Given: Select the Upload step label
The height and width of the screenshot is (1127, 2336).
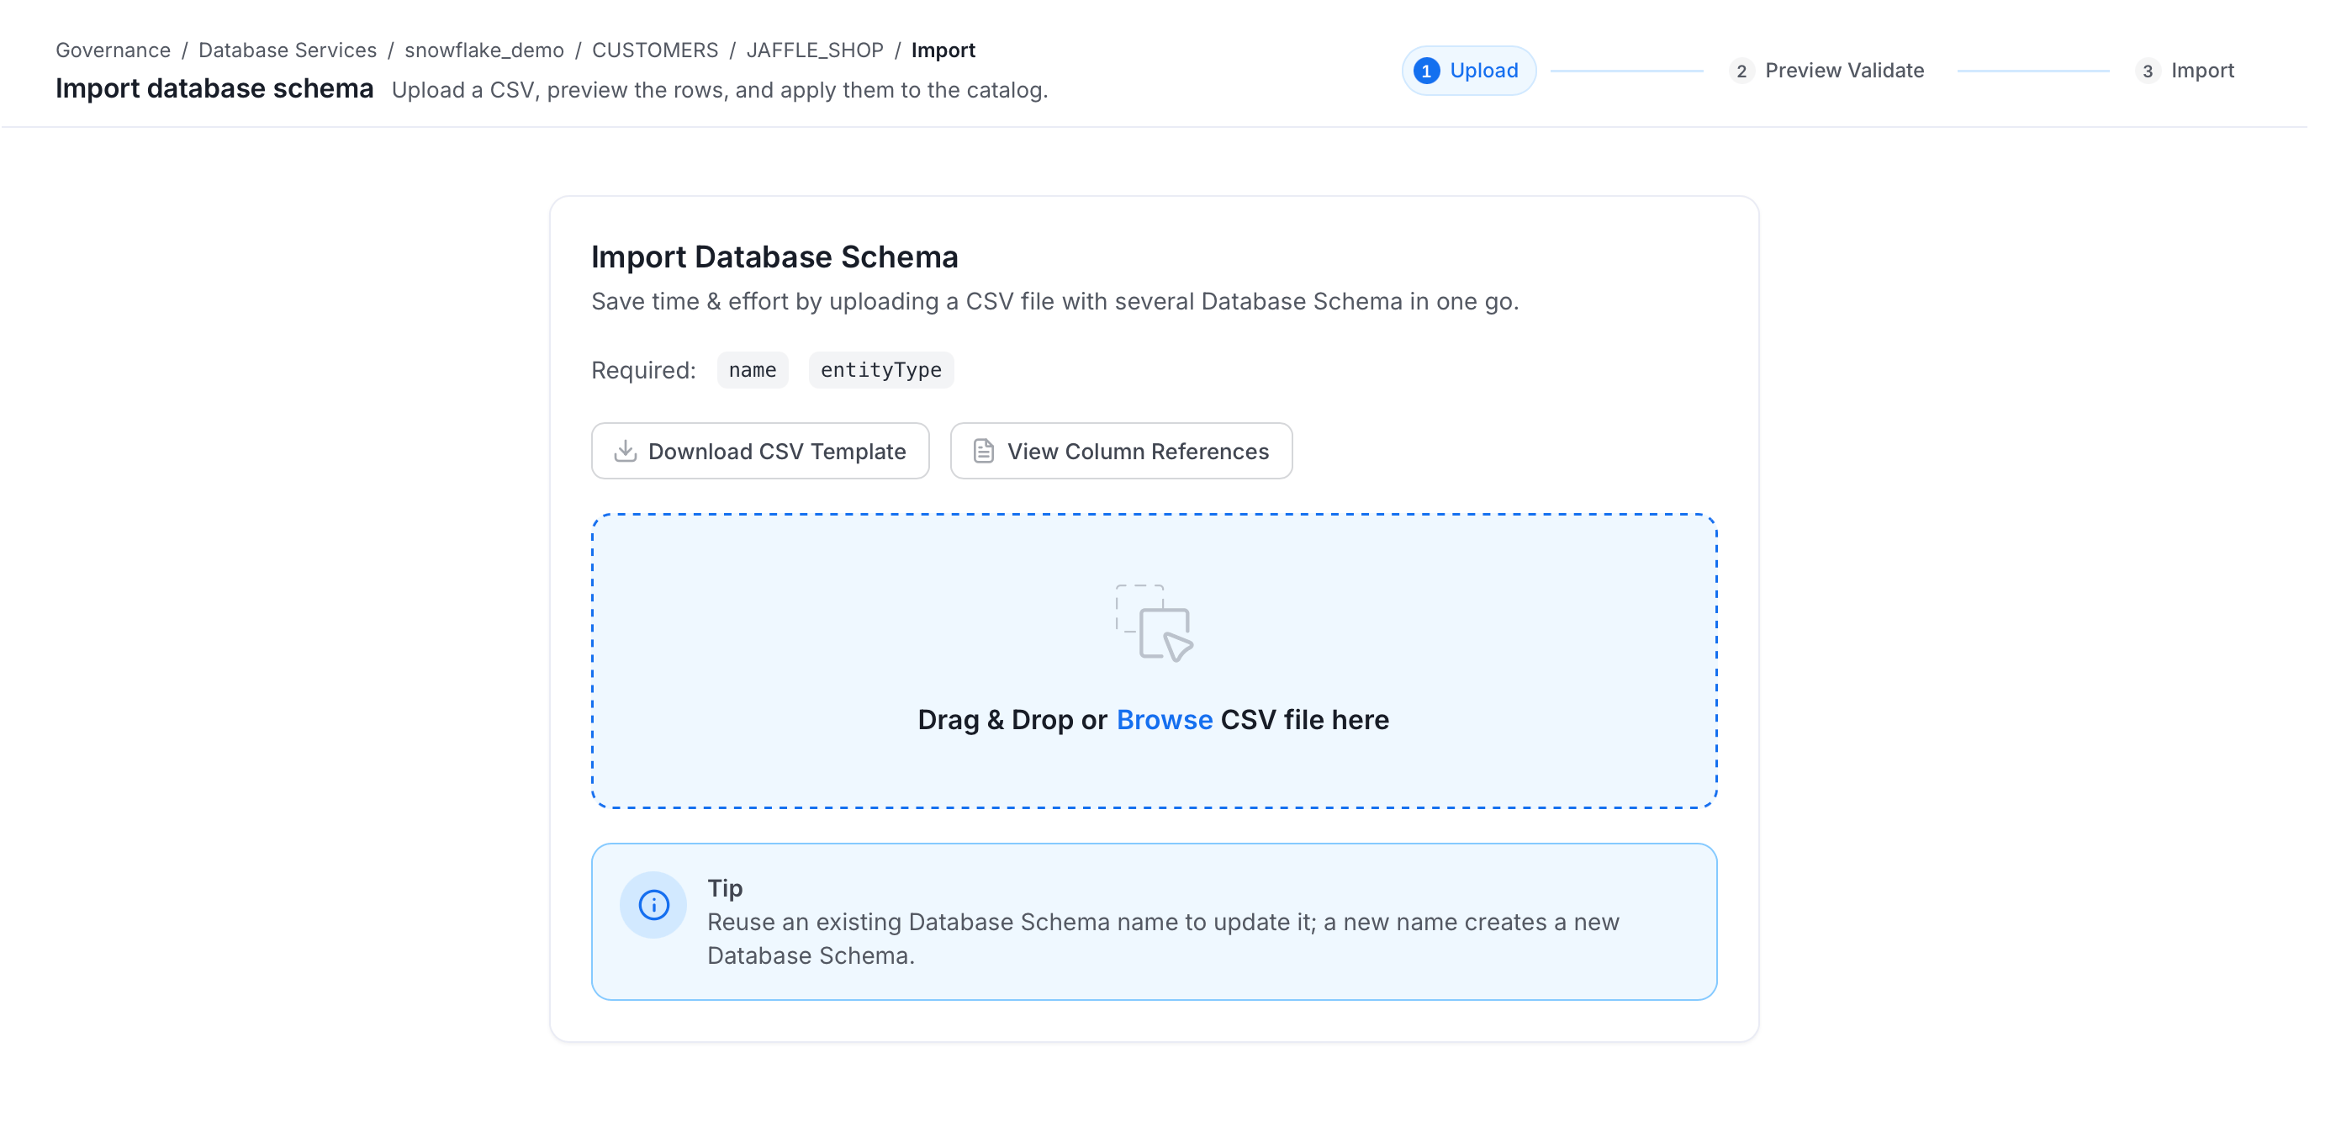Looking at the screenshot, I should coord(1483,71).
